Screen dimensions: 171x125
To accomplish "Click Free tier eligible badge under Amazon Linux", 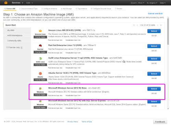I will [40, 37].
